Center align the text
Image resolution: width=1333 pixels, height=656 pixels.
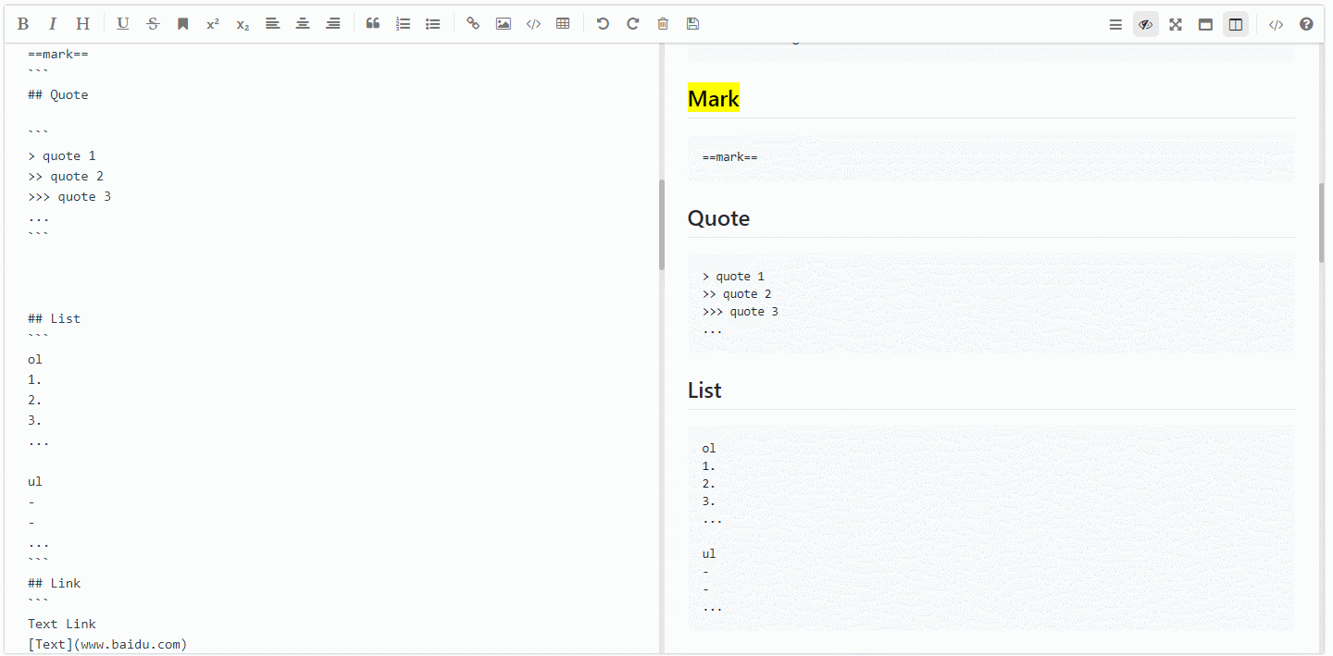[x=303, y=24]
